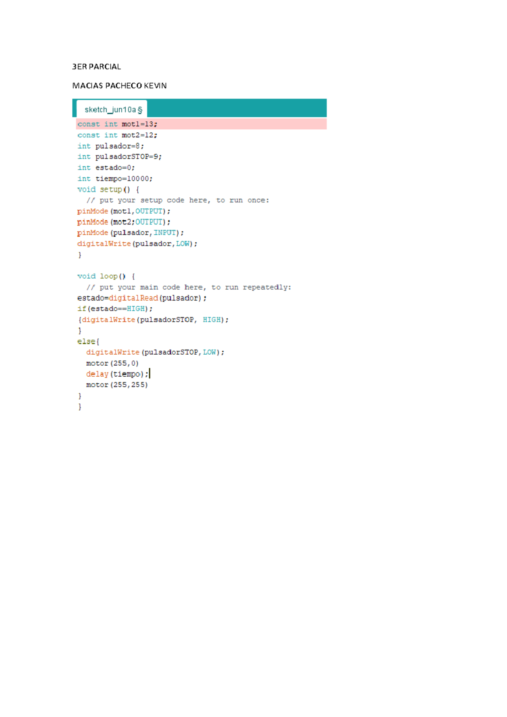Image resolution: width=507 pixels, height=717 pixels.
Task: Place cursor on int pulsador=8 line
Action: click(x=111, y=146)
